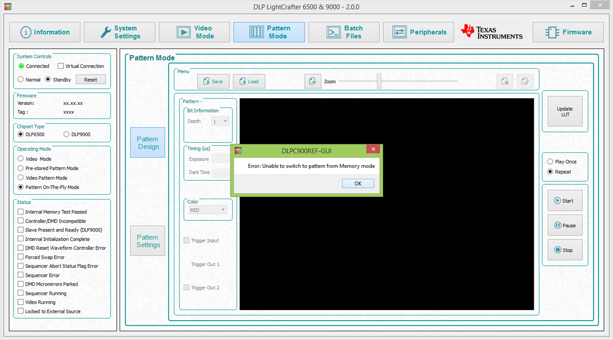Toggle Sequencer Abort Status Flag Error checkbox

click(x=21, y=266)
